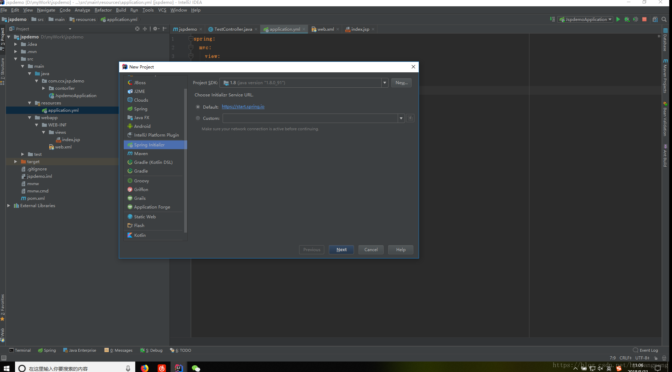Expand the .idea folder

[15, 44]
